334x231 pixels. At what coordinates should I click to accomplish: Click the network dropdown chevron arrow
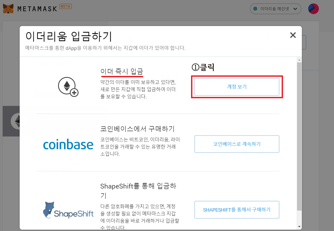click(x=295, y=9)
